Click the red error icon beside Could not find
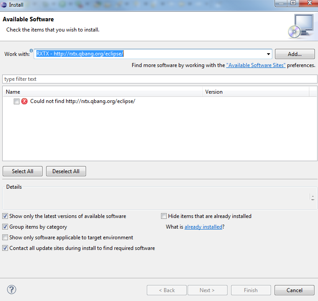The width and height of the screenshot is (318, 301). point(24,101)
